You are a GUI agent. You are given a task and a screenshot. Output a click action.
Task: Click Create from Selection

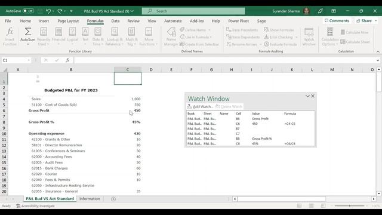199,44
